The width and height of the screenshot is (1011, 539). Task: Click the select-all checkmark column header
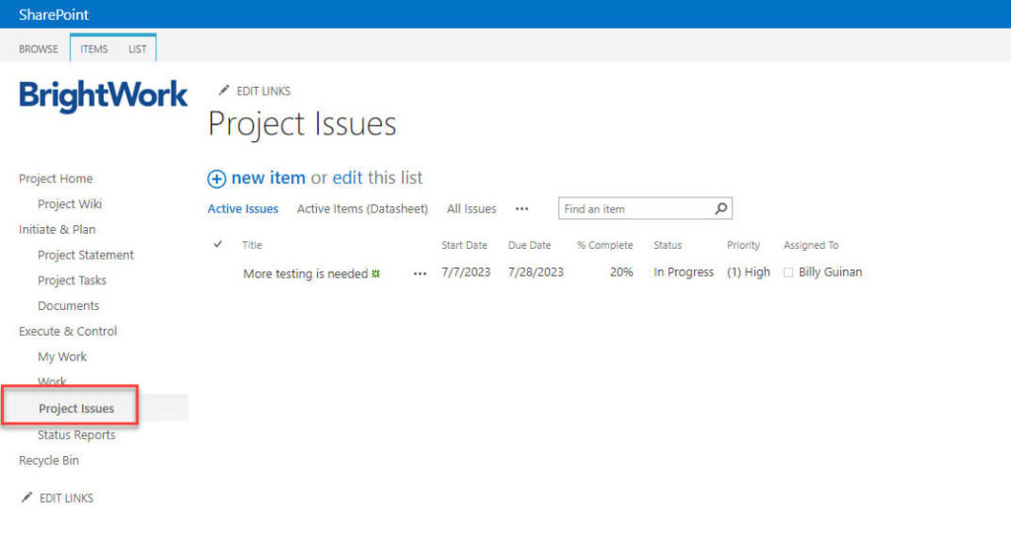pos(218,245)
